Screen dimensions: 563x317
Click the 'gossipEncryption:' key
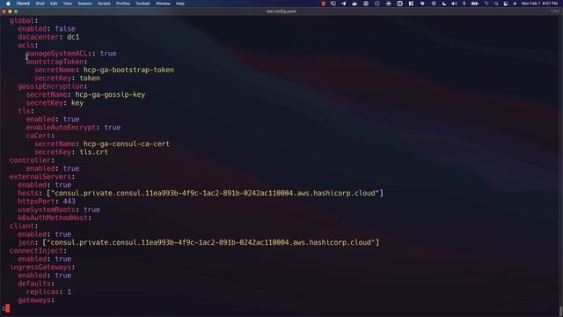(x=53, y=86)
